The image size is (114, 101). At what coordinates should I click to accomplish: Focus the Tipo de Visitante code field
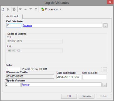[x=13, y=85]
